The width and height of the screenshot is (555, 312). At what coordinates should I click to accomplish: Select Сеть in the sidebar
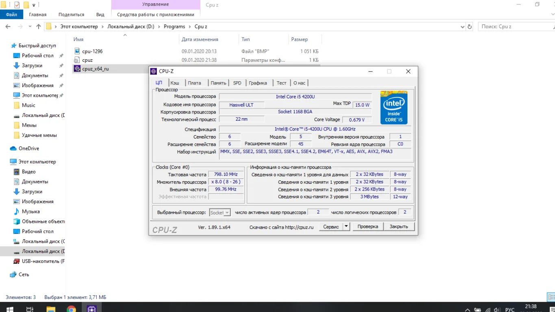click(24, 275)
